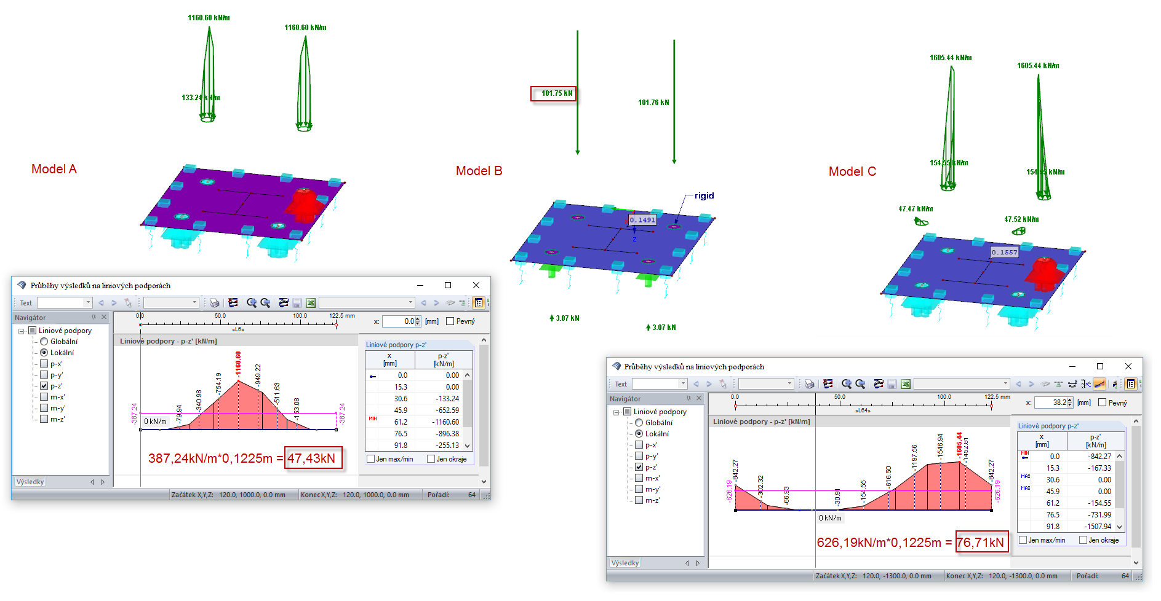Click zoom-in magnifier in the L6 window toolbar
Screen dimensions: 1161x601
coord(251,303)
